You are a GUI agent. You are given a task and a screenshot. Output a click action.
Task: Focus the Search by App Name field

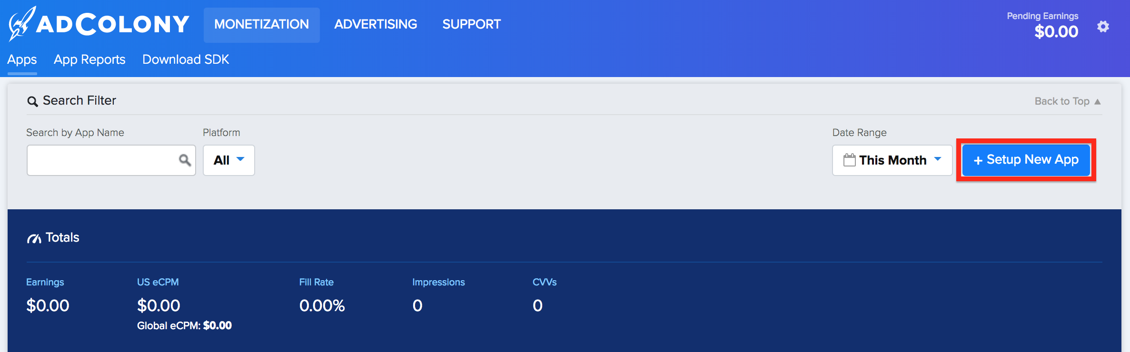click(111, 160)
